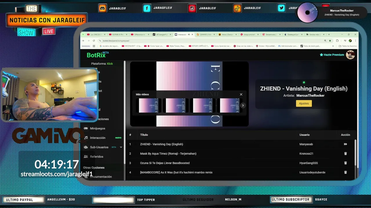The image size is (371, 208).
Task: Close the Más videos overlay
Action: click(241, 94)
